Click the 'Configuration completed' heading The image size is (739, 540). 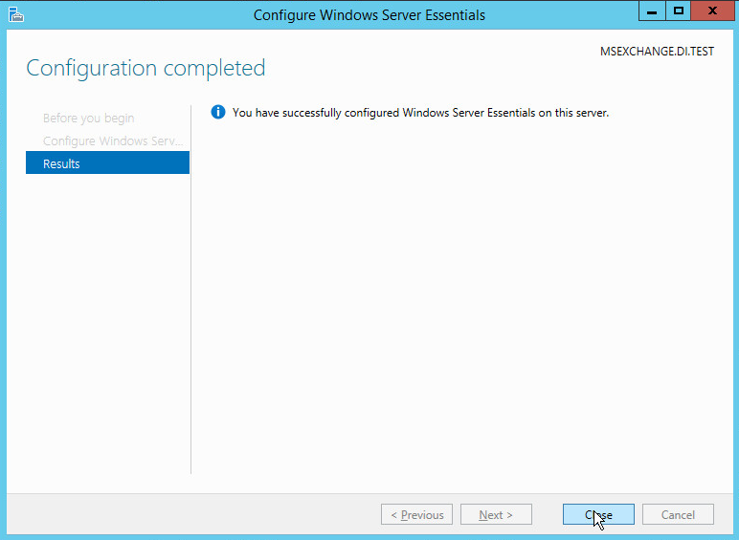(146, 68)
